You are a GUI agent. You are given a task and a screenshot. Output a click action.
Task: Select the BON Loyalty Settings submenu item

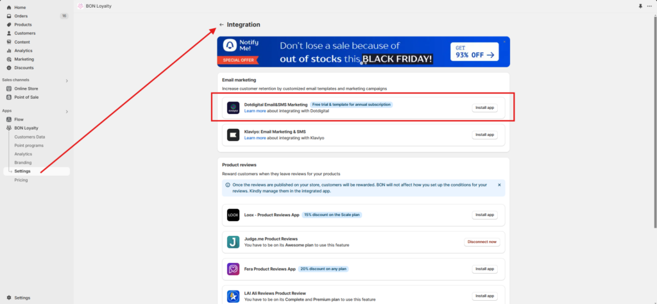point(37,171)
